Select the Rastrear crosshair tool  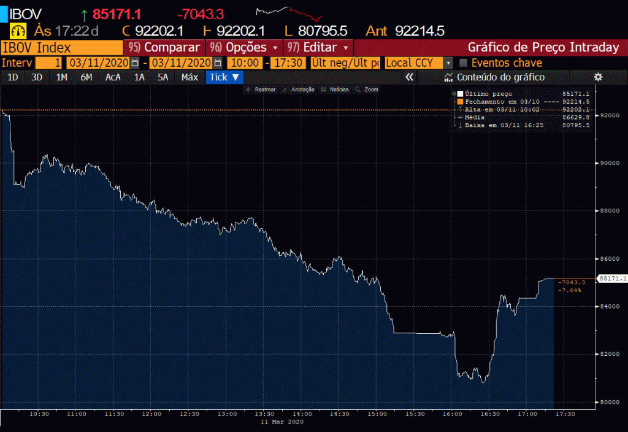tap(261, 90)
